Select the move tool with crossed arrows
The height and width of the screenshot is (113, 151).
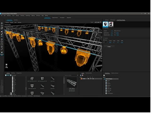2,23
